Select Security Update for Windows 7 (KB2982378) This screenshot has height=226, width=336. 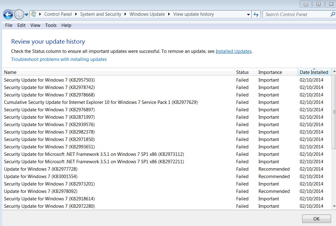(49, 132)
